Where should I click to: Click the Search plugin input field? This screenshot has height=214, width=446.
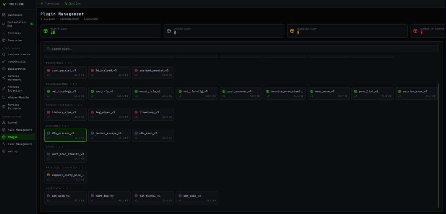click(x=136, y=48)
